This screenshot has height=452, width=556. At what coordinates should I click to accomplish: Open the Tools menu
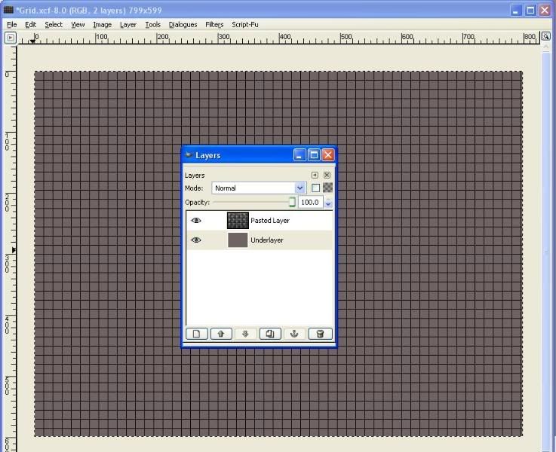click(x=153, y=24)
